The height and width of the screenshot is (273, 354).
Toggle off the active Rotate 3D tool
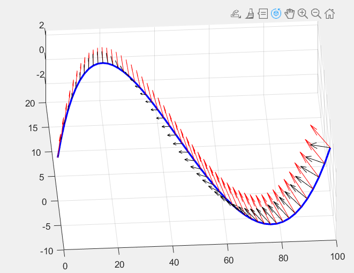coord(276,14)
